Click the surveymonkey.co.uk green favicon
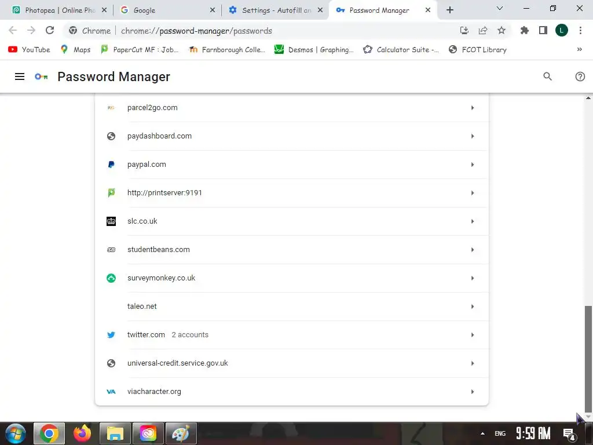Image resolution: width=593 pixels, height=445 pixels. point(111,278)
